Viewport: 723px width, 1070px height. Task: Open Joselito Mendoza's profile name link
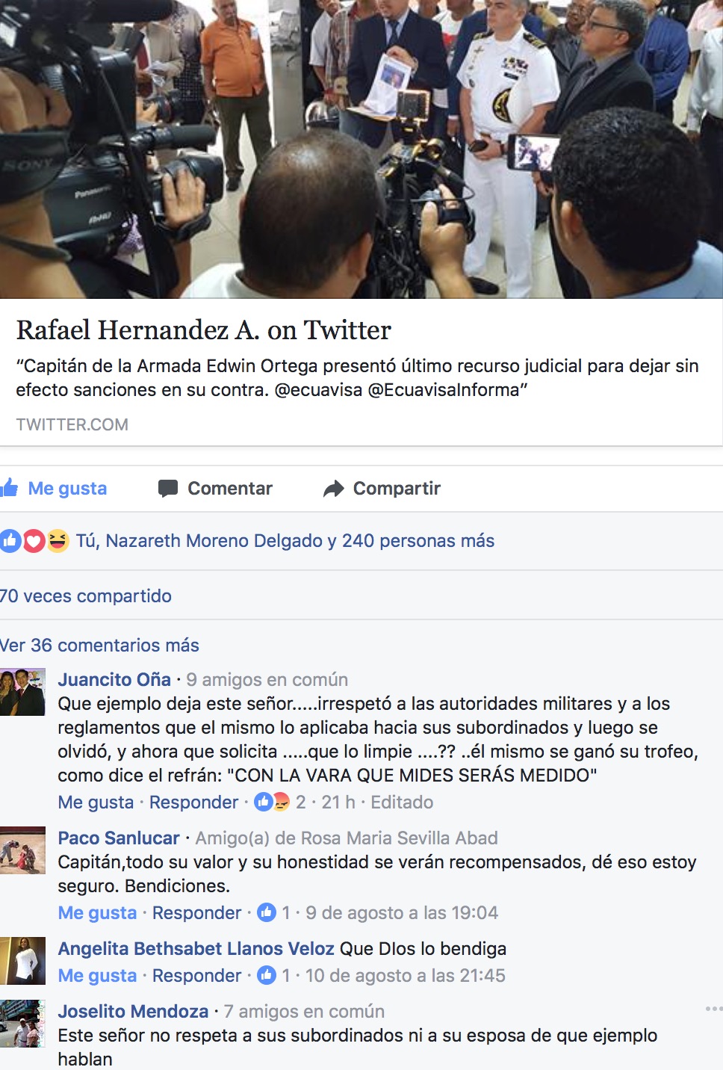click(133, 1011)
